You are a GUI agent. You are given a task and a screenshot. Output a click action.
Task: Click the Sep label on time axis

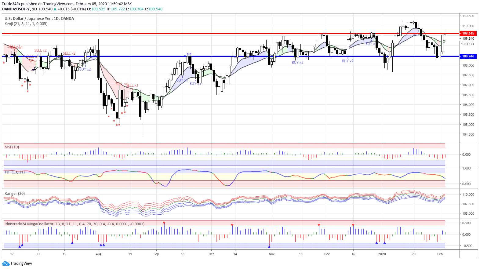point(156,254)
